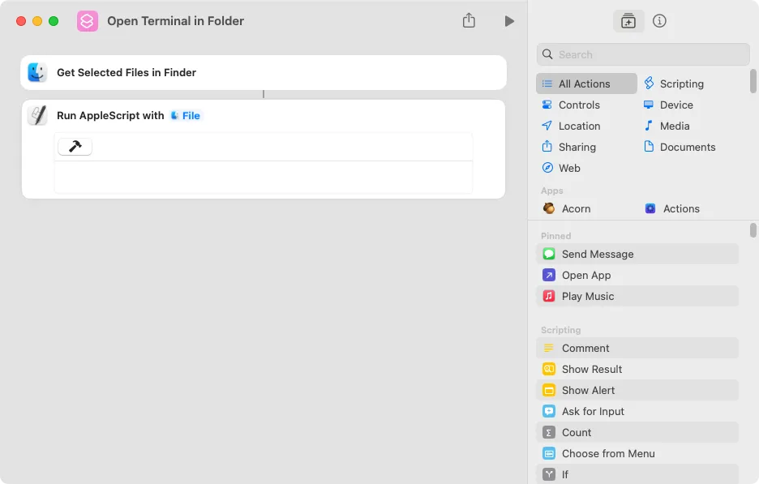Click the Play Music pinned action icon
The image size is (759, 484).
549,296
